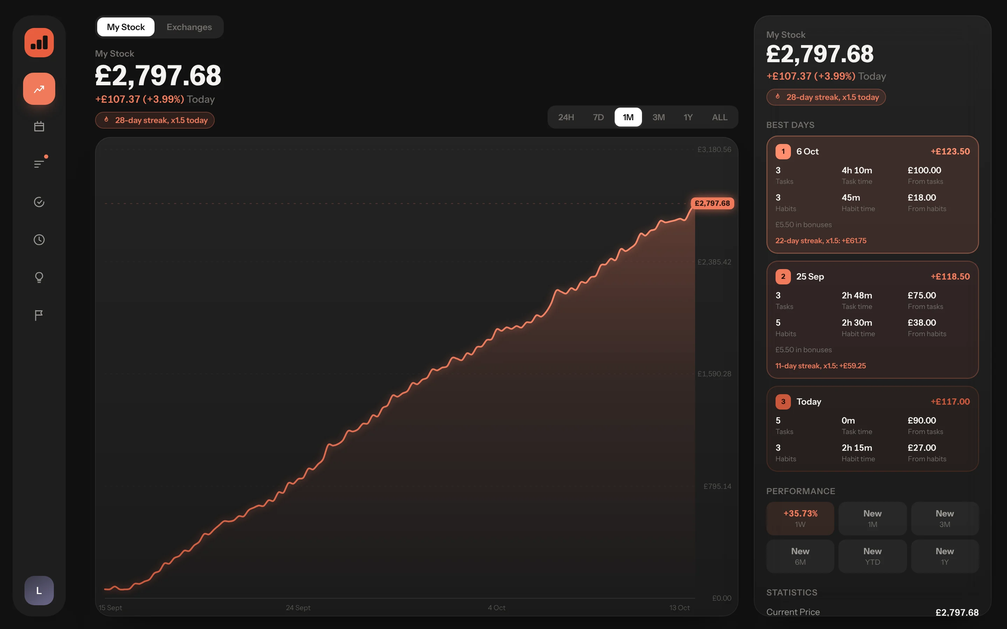Open the circular checkmark habits icon
Viewport: 1007px width, 629px height.
pos(39,202)
